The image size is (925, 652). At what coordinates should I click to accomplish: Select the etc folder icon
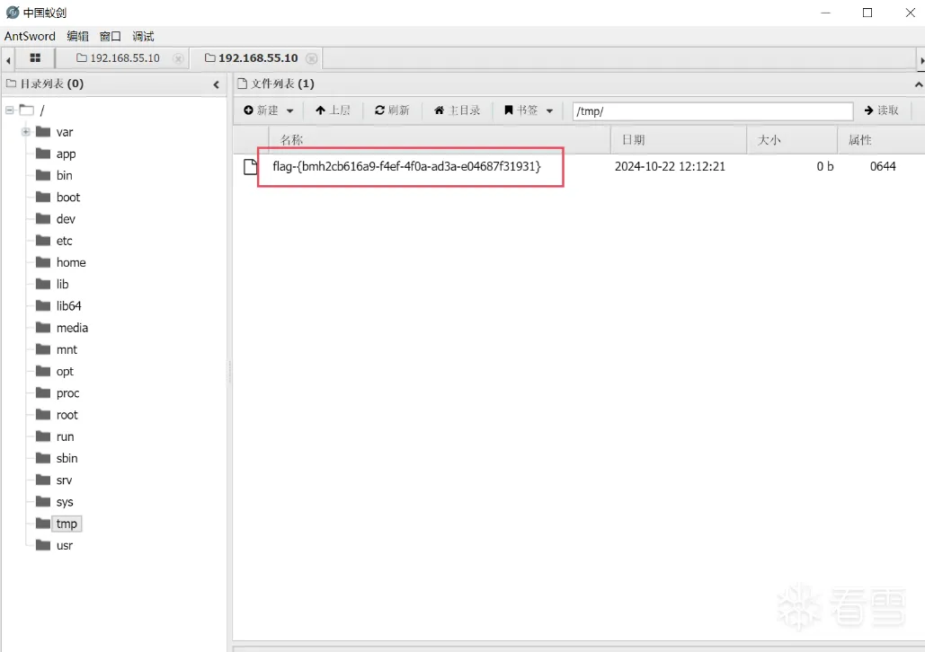43,241
